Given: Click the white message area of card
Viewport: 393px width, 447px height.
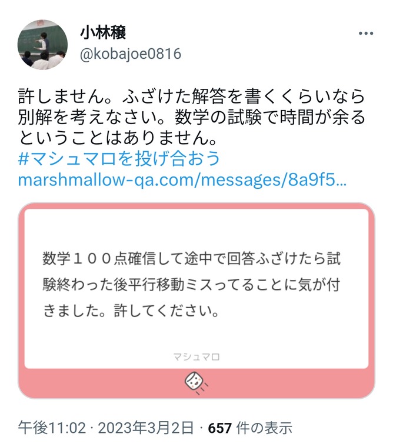Looking at the screenshot, I should tap(196, 289).
